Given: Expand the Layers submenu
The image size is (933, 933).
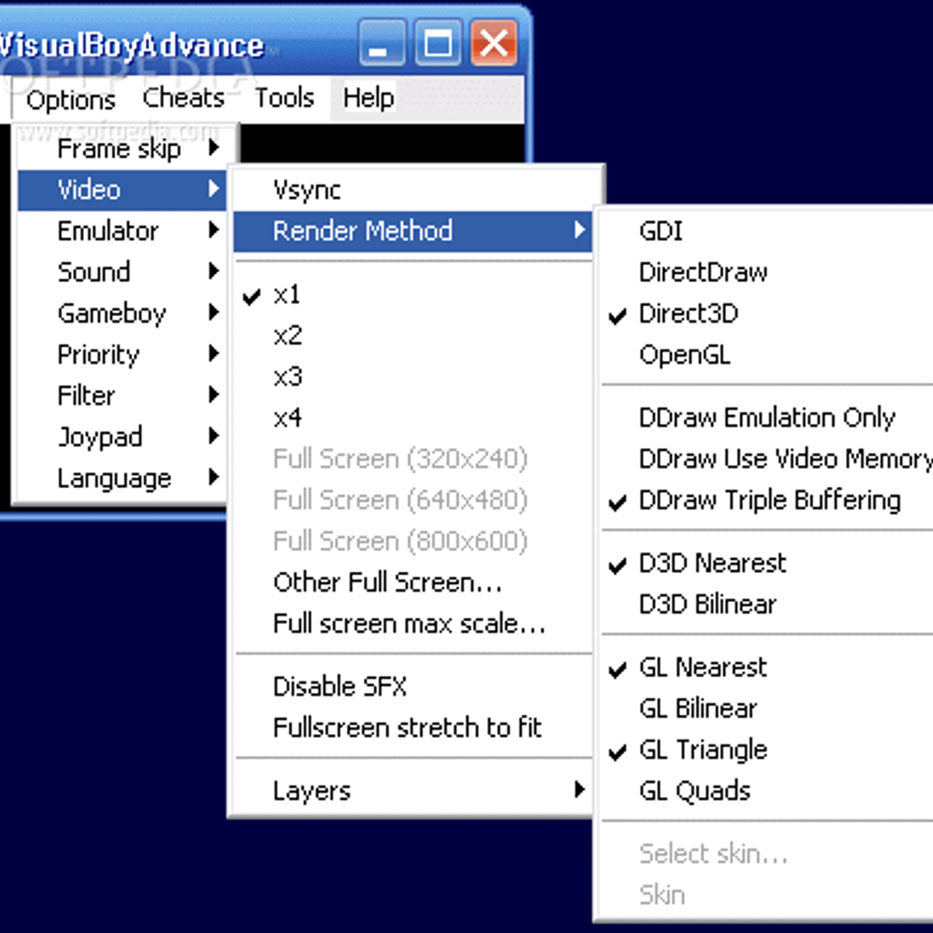Looking at the screenshot, I should tap(413, 791).
